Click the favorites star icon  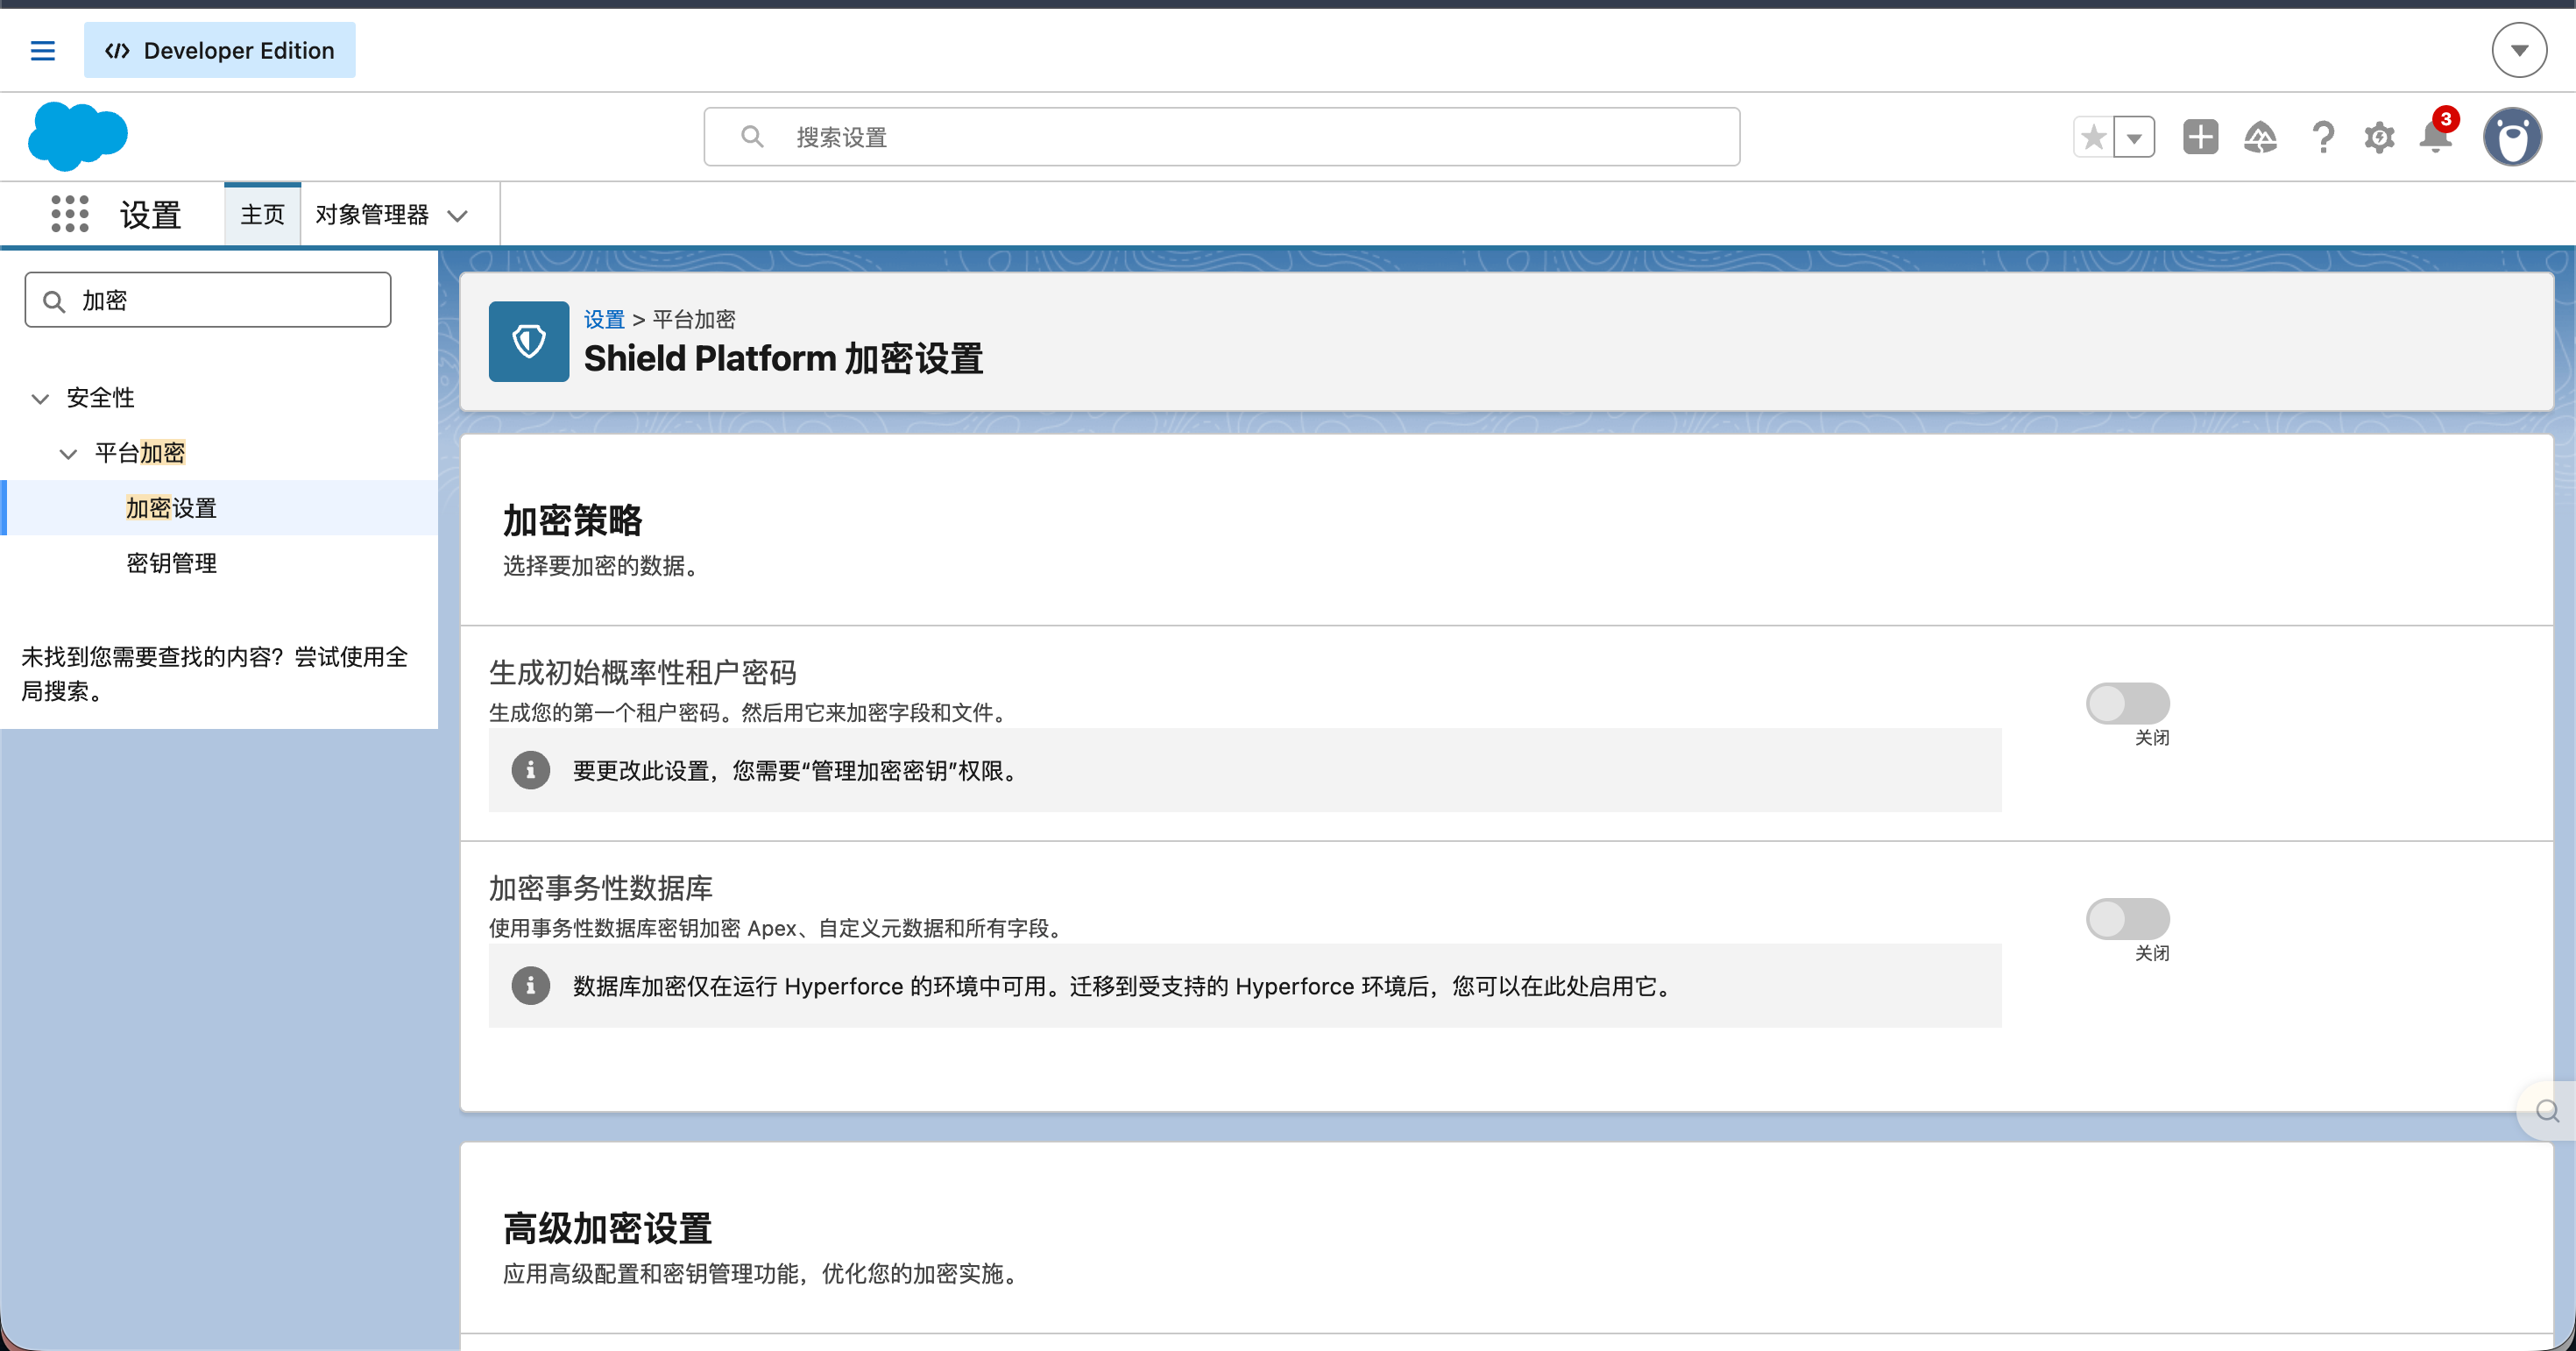click(x=2093, y=137)
